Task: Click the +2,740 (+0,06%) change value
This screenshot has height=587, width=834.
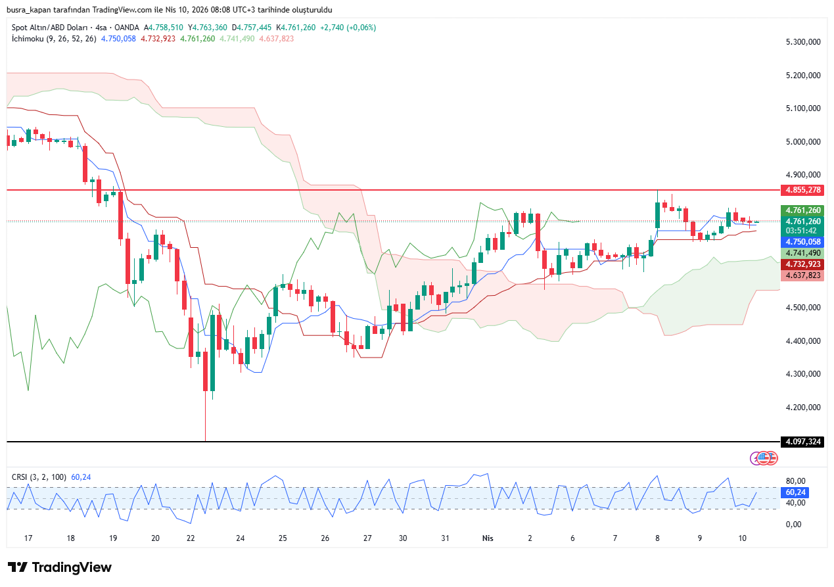Action: (x=348, y=28)
